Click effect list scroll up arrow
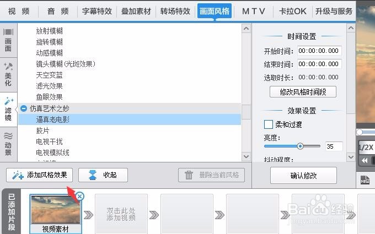This screenshot has height=234, width=375. (x=246, y=29)
